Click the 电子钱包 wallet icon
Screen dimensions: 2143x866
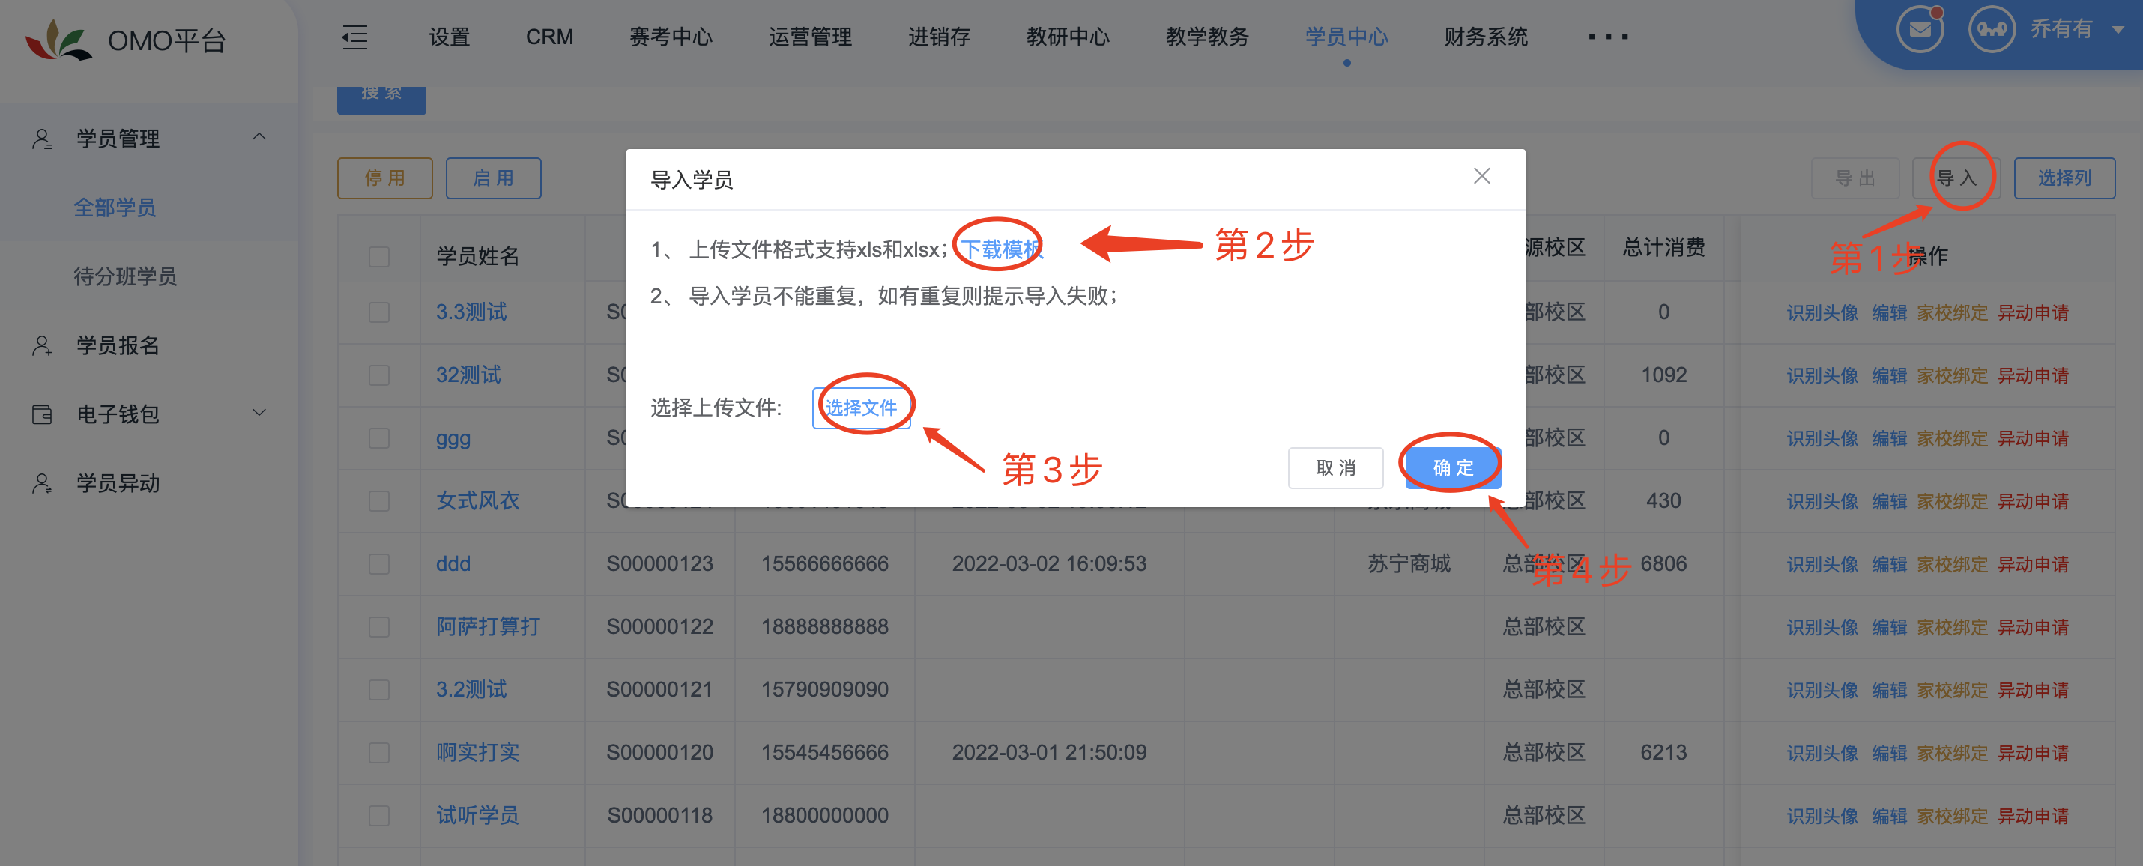click(x=42, y=414)
